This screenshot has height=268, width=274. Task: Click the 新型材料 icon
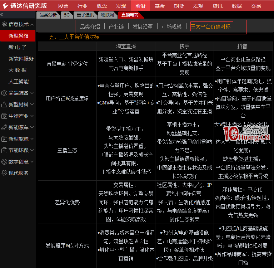4,104
